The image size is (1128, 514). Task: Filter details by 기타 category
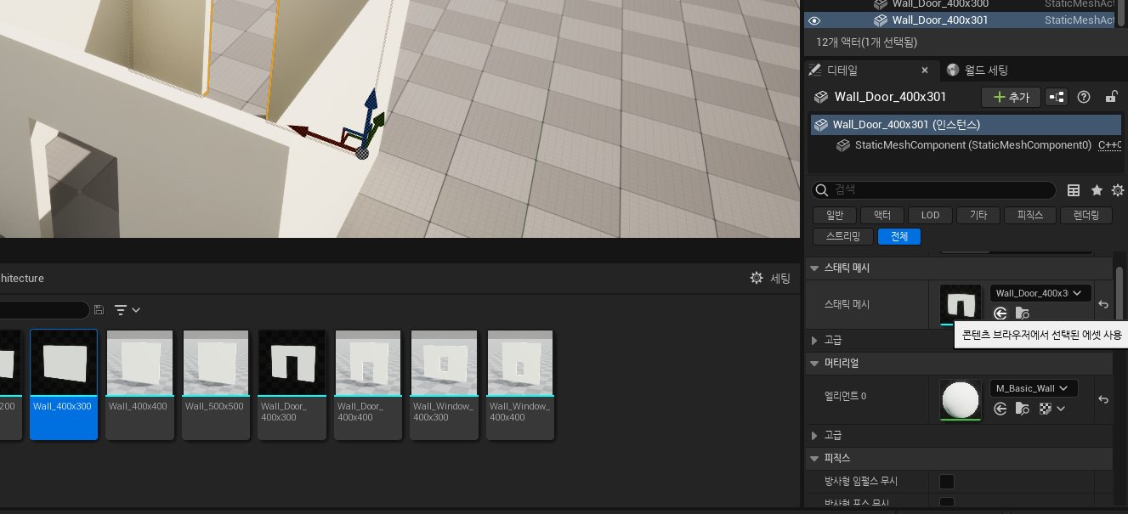tap(978, 215)
